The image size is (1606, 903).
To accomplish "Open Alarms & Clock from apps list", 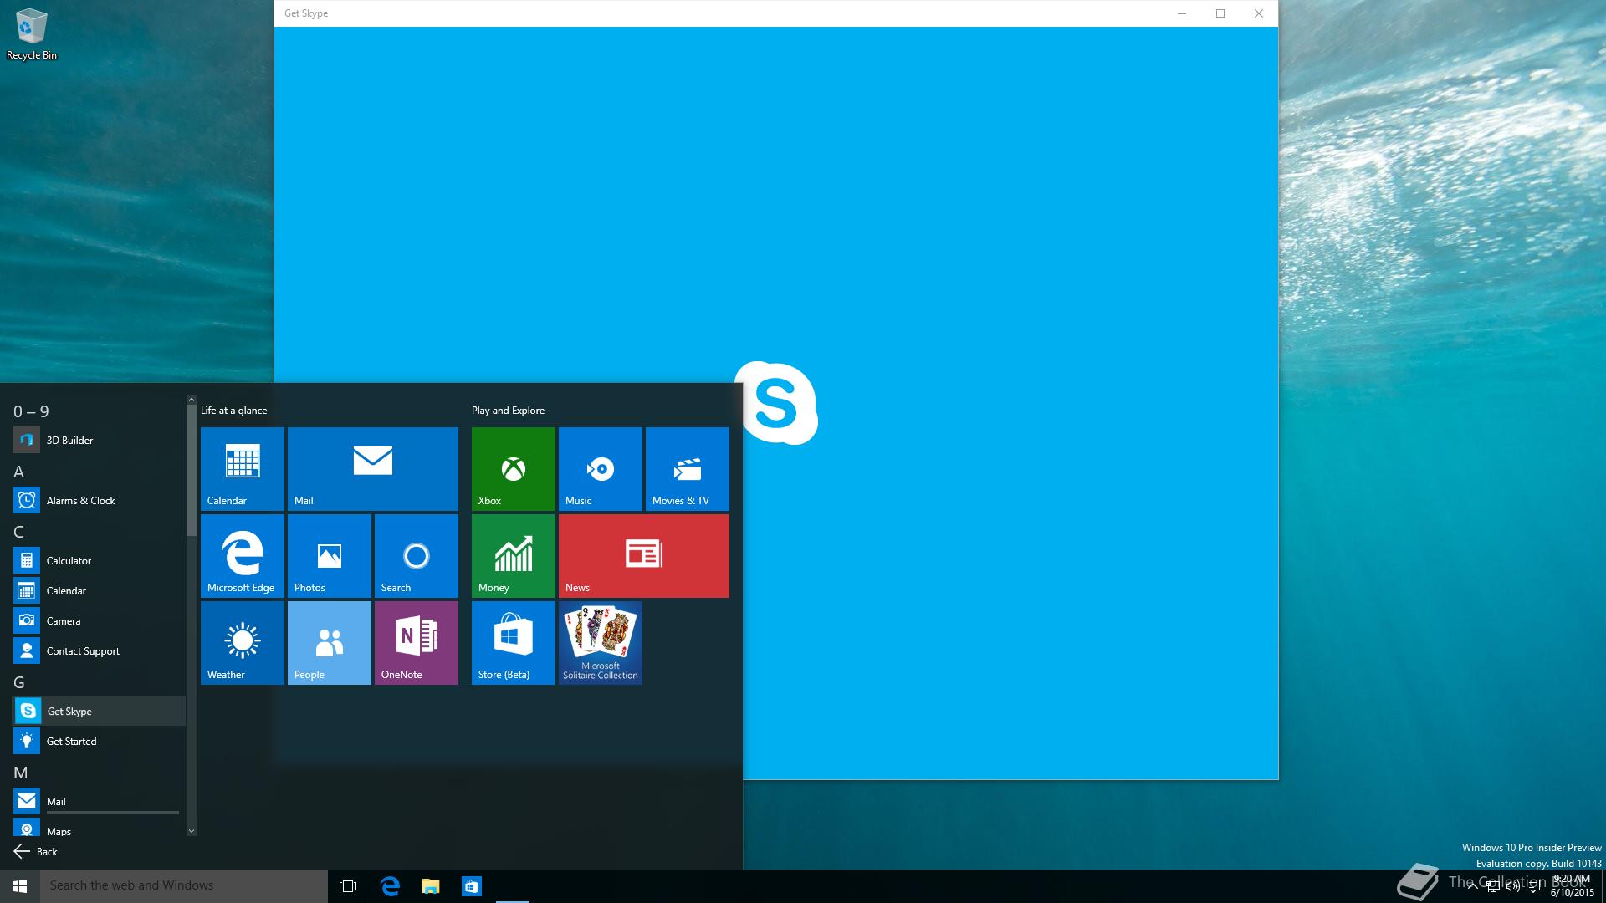I will coord(99,500).
